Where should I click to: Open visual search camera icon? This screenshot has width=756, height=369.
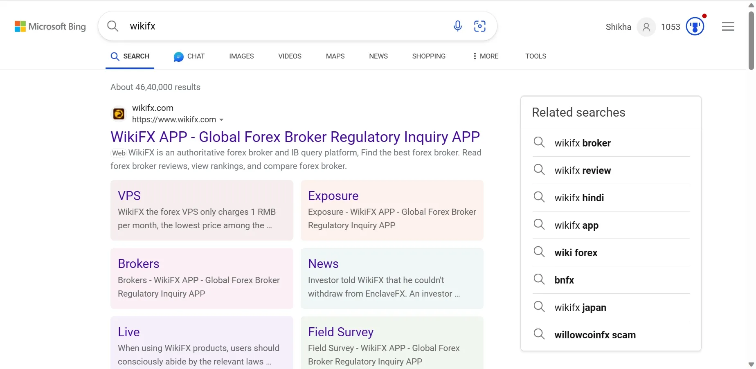(480, 26)
